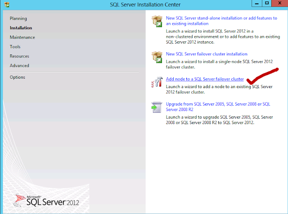Open the Tools section
The width and height of the screenshot is (288, 214).
coord(15,47)
